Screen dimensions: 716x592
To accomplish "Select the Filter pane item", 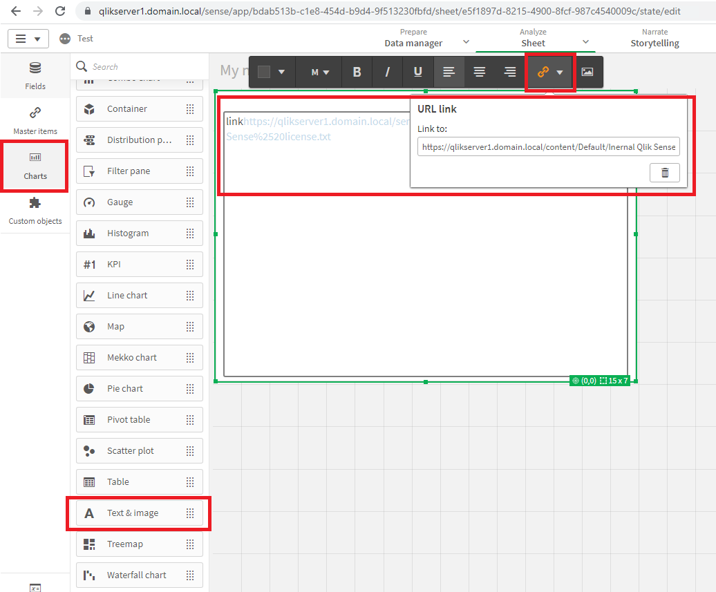I will (x=140, y=171).
